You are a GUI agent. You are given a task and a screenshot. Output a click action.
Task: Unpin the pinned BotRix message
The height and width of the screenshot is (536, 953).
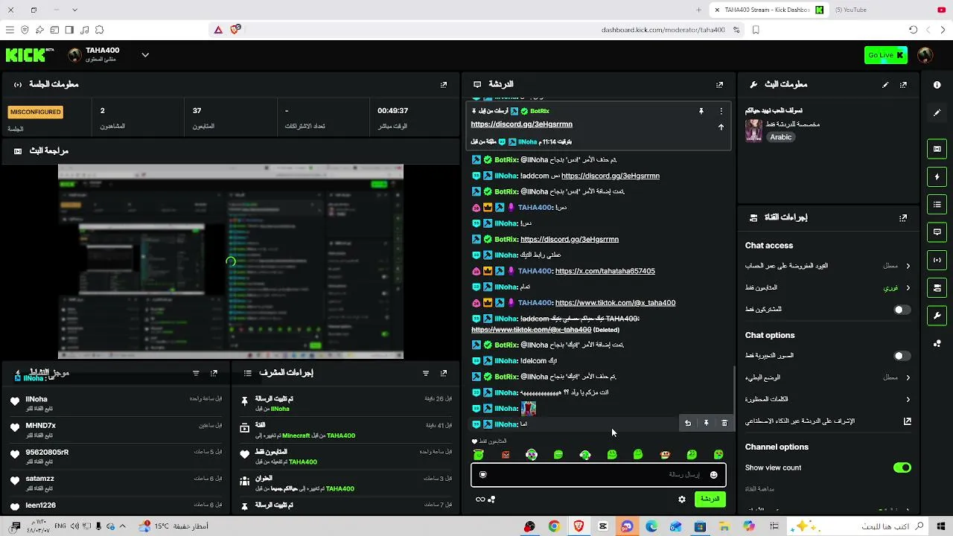pos(701,111)
